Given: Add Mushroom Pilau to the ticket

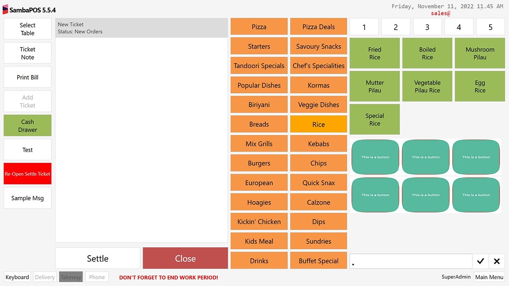Looking at the screenshot, I should pyautogui.click(x=479, y=53).
